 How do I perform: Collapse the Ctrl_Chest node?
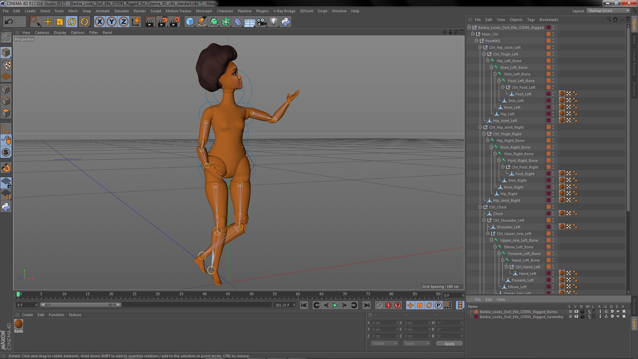480,207
